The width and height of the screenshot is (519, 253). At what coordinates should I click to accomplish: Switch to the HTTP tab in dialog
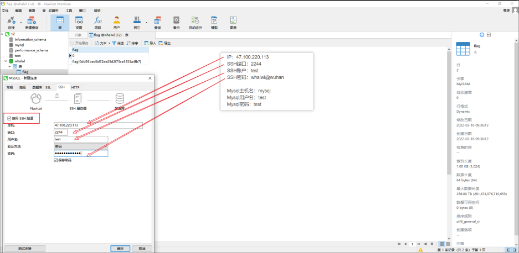pos(75,87)
